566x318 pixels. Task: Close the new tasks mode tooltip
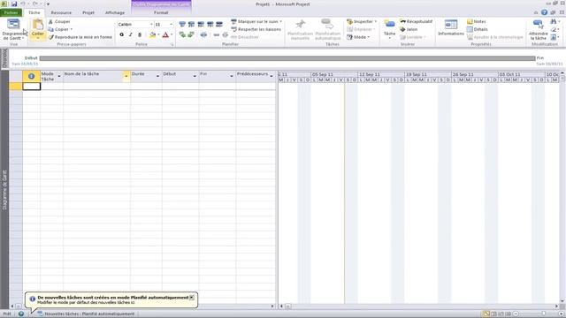[x=192, y=298]
